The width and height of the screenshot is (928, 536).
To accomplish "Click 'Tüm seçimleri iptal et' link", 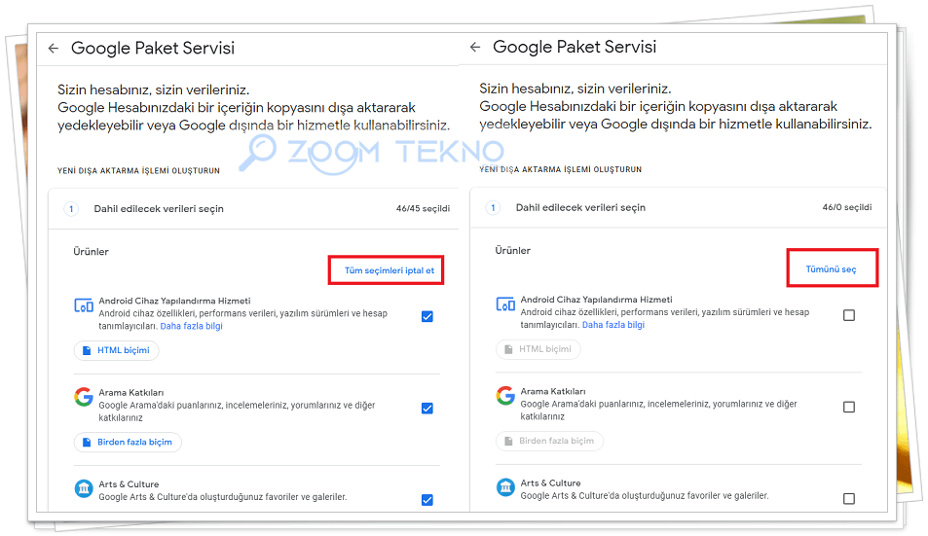I will (390, 270).
